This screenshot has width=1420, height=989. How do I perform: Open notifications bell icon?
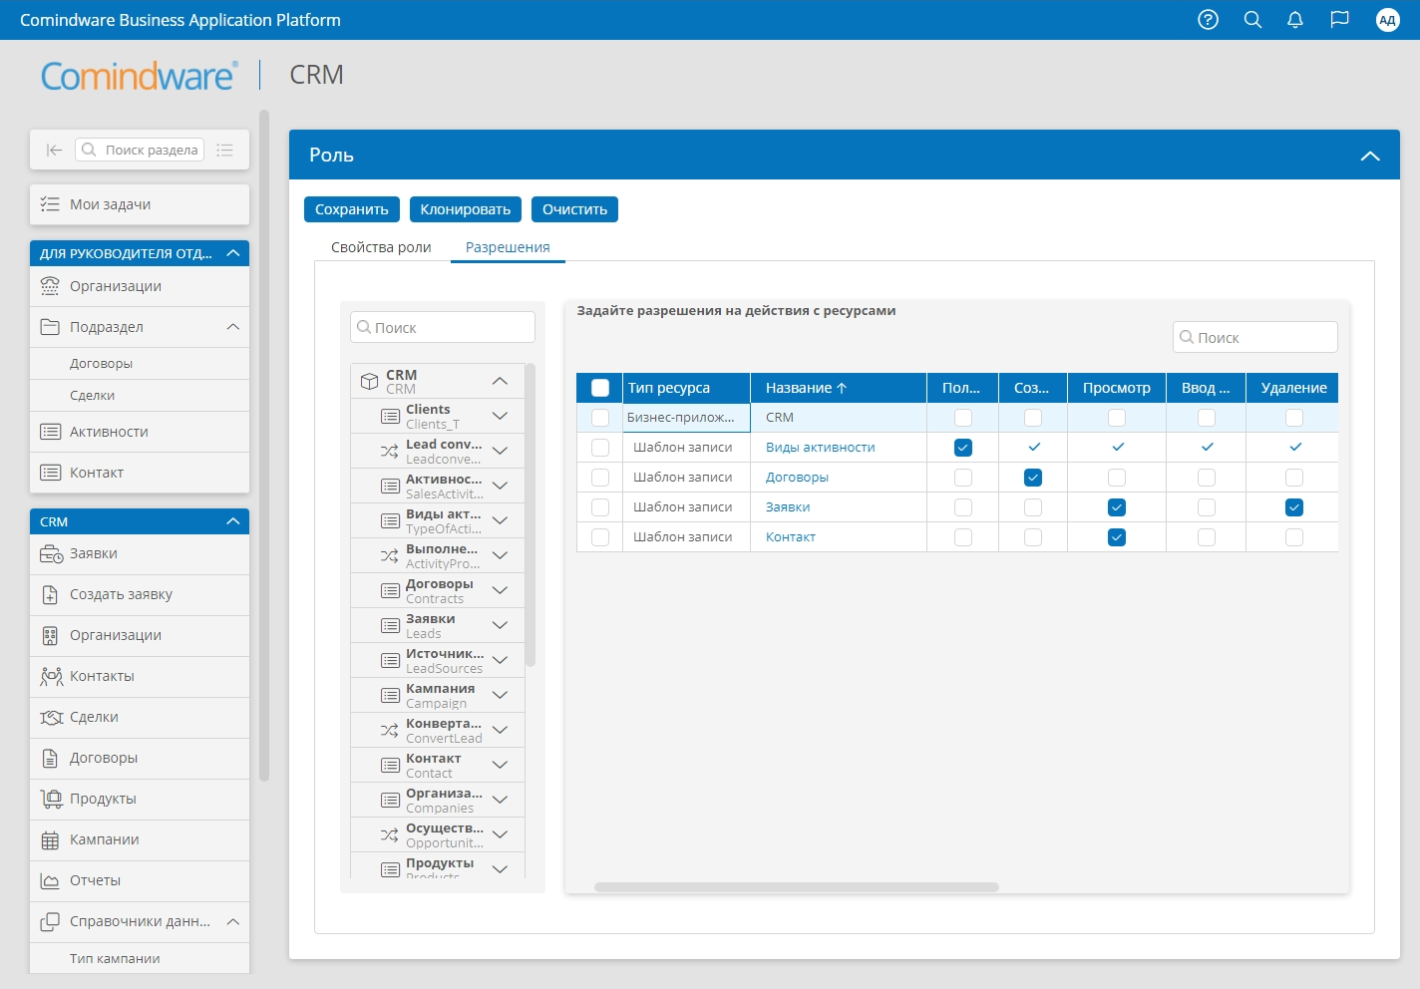[1295, 20]
